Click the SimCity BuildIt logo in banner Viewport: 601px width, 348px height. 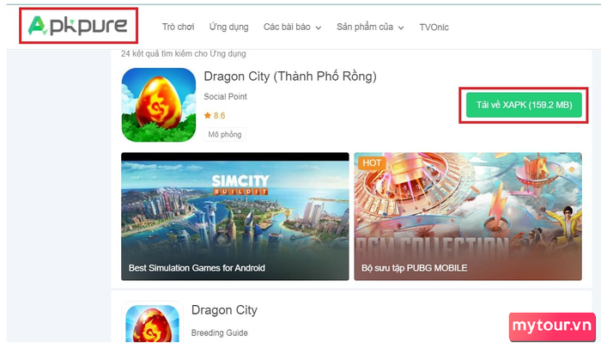(240, 185)
